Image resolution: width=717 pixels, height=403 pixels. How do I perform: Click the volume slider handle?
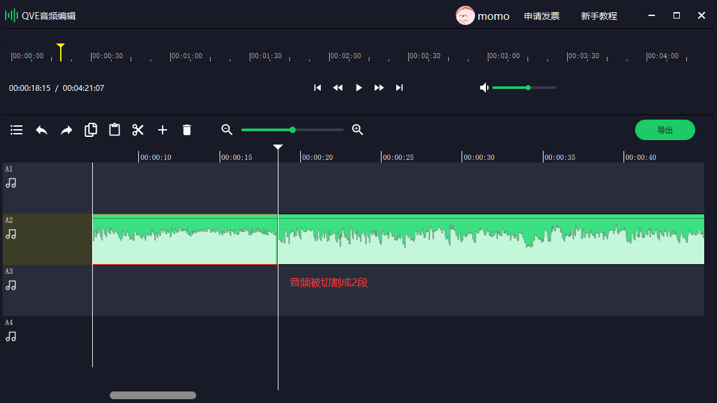pyautogui.click(x=528, y=88)
